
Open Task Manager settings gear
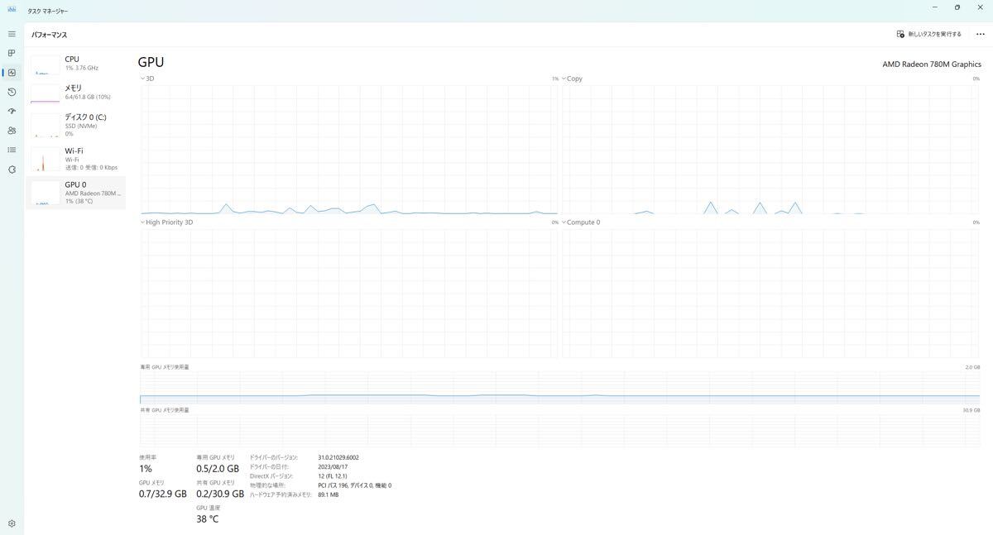pyautogui.click(x=12, y=523)
